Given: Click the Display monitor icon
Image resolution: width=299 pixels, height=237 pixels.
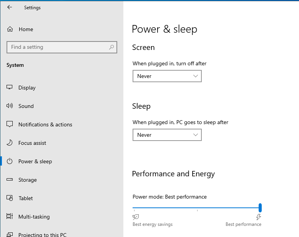Looking at the screenshot, I should pyautogui.click(x=10, y=87).
